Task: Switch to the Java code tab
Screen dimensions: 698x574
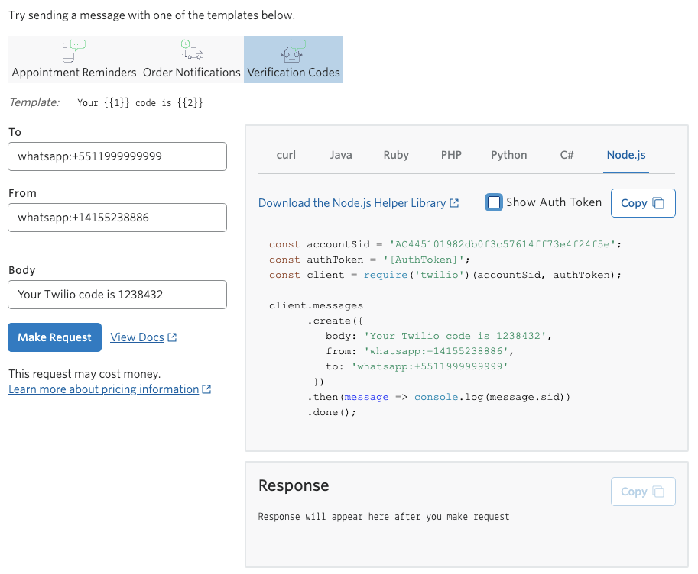Action: 341,155
